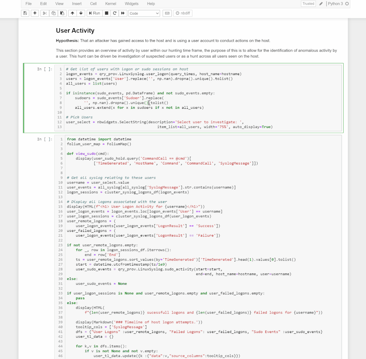This screenshot has height=359, width=366.
Task: Click the Hypothesis paragraph text
Action: [x=163, y=41]
